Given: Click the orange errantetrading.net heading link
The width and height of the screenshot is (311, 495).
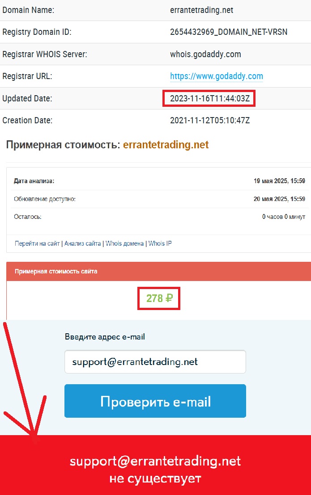Looking at the screenshot, I should pyautogui.click(x=166, y=145).
